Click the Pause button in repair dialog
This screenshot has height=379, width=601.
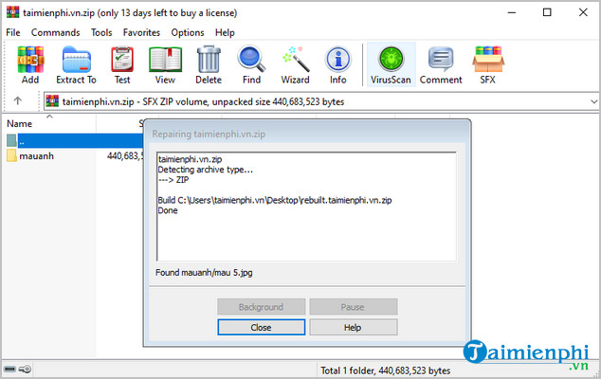(353, 307)
